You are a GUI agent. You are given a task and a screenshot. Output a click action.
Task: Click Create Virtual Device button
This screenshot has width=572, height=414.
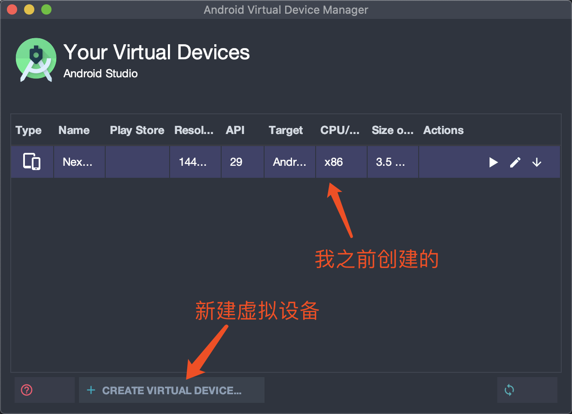[x=172, y=390]
